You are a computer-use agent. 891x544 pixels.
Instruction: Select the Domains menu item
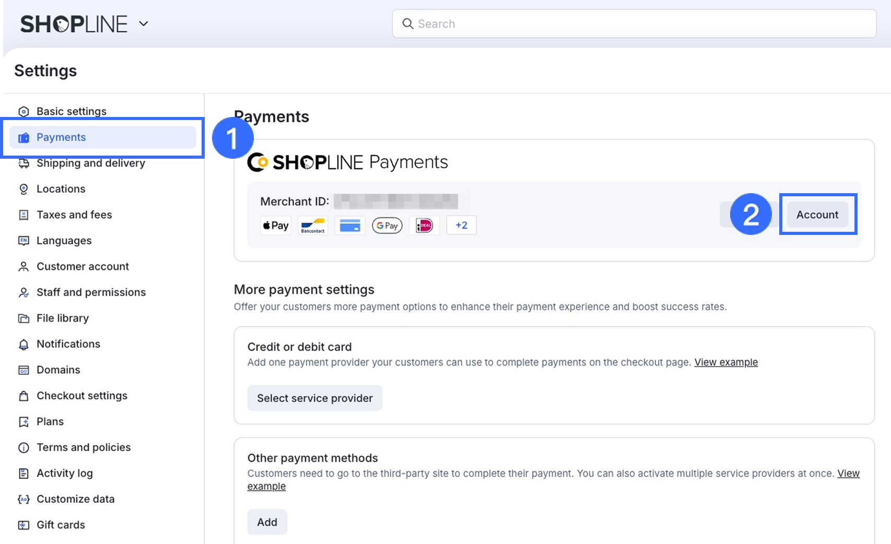coord(58,370)
